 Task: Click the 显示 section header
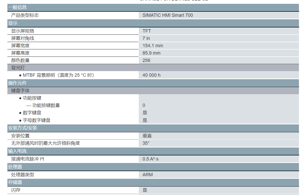point(13,23)
